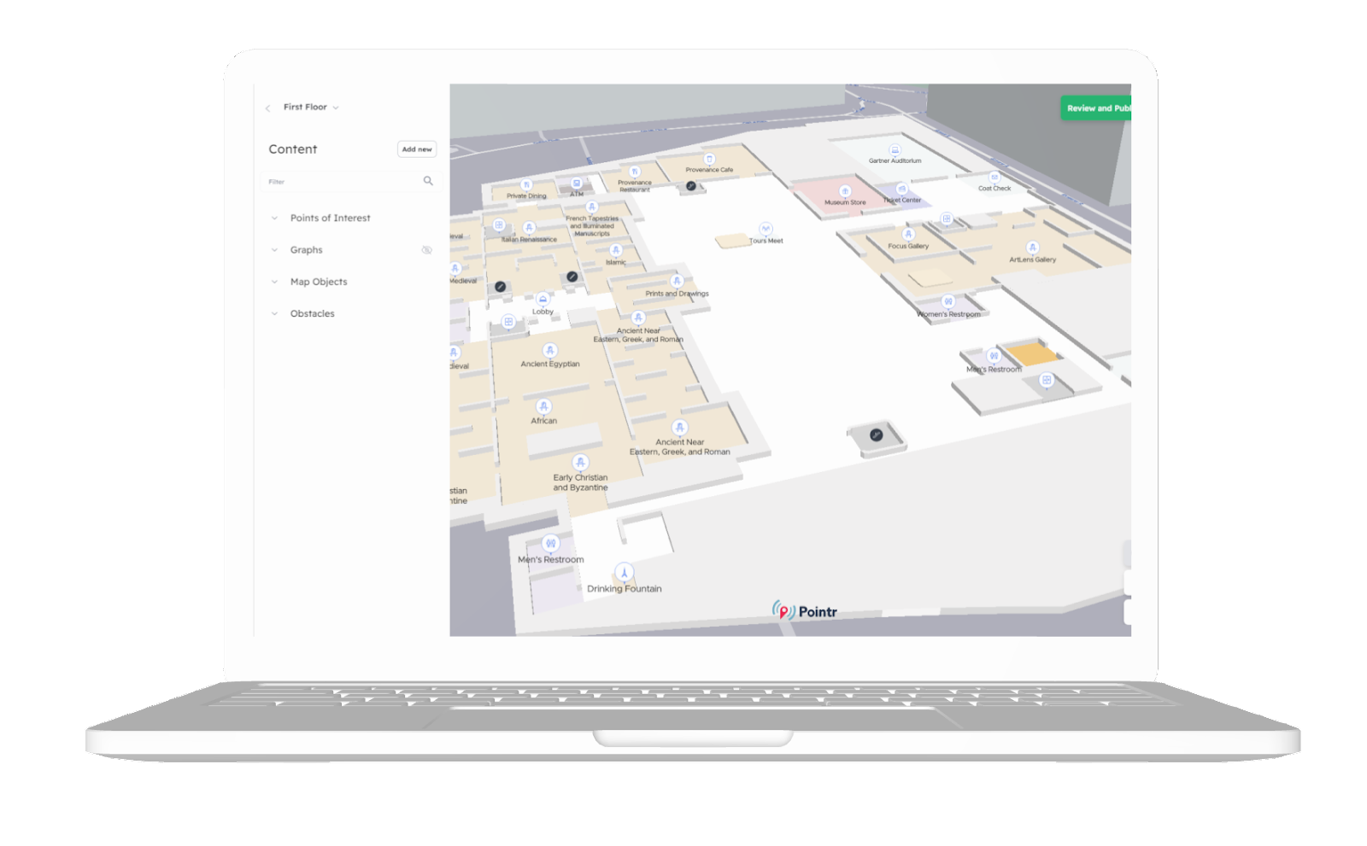Select the Ancient Egyptian gallery icon
Viewport: 1367px width, 846px height.
click(x=551, y=351)
